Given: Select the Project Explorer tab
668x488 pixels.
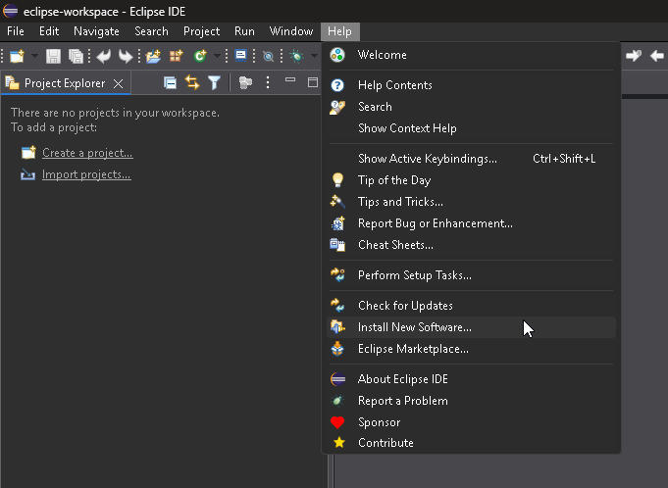Looking at the screenshot, I should click(65, 83).
